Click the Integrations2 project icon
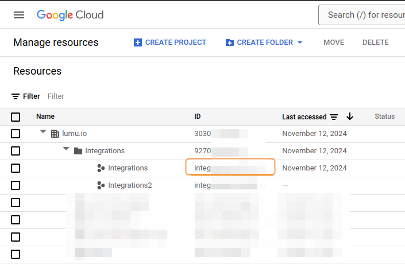 pos(101,185)
